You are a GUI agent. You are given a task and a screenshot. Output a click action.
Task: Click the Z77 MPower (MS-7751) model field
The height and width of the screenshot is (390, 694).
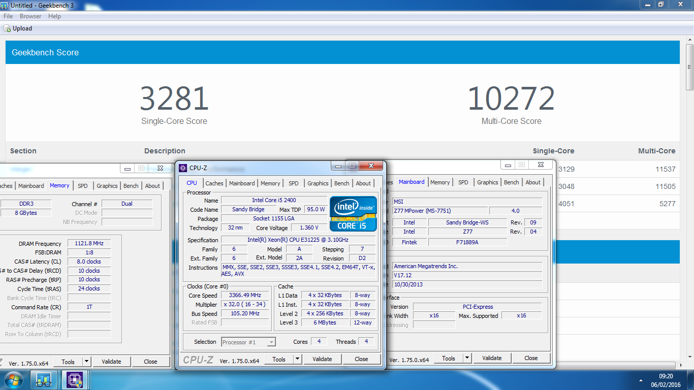(440, 211)
